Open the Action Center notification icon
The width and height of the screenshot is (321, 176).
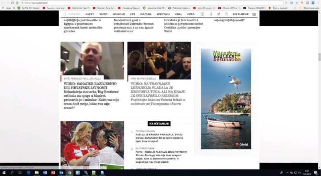point(315,173)
